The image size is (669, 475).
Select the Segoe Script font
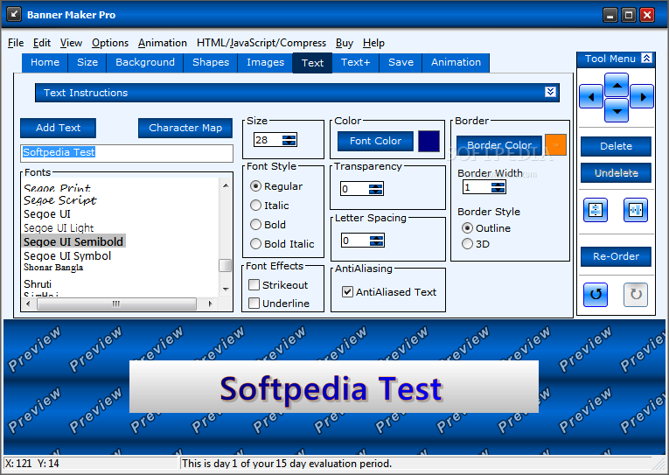[x=59, y=199]
